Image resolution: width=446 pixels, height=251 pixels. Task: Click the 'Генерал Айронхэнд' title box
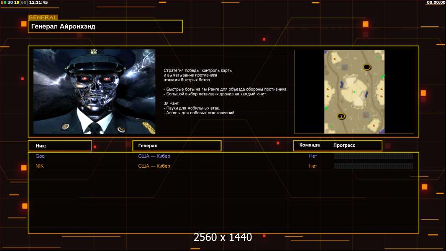tap(105, 26)
